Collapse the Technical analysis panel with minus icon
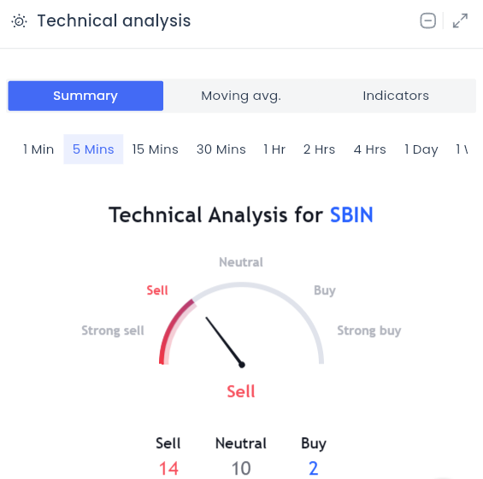483x479 pixels. (428, 21)
